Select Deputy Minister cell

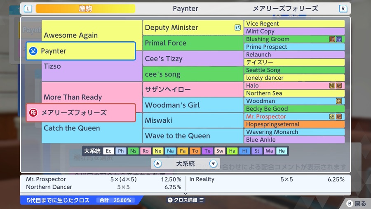click(193, 28)
